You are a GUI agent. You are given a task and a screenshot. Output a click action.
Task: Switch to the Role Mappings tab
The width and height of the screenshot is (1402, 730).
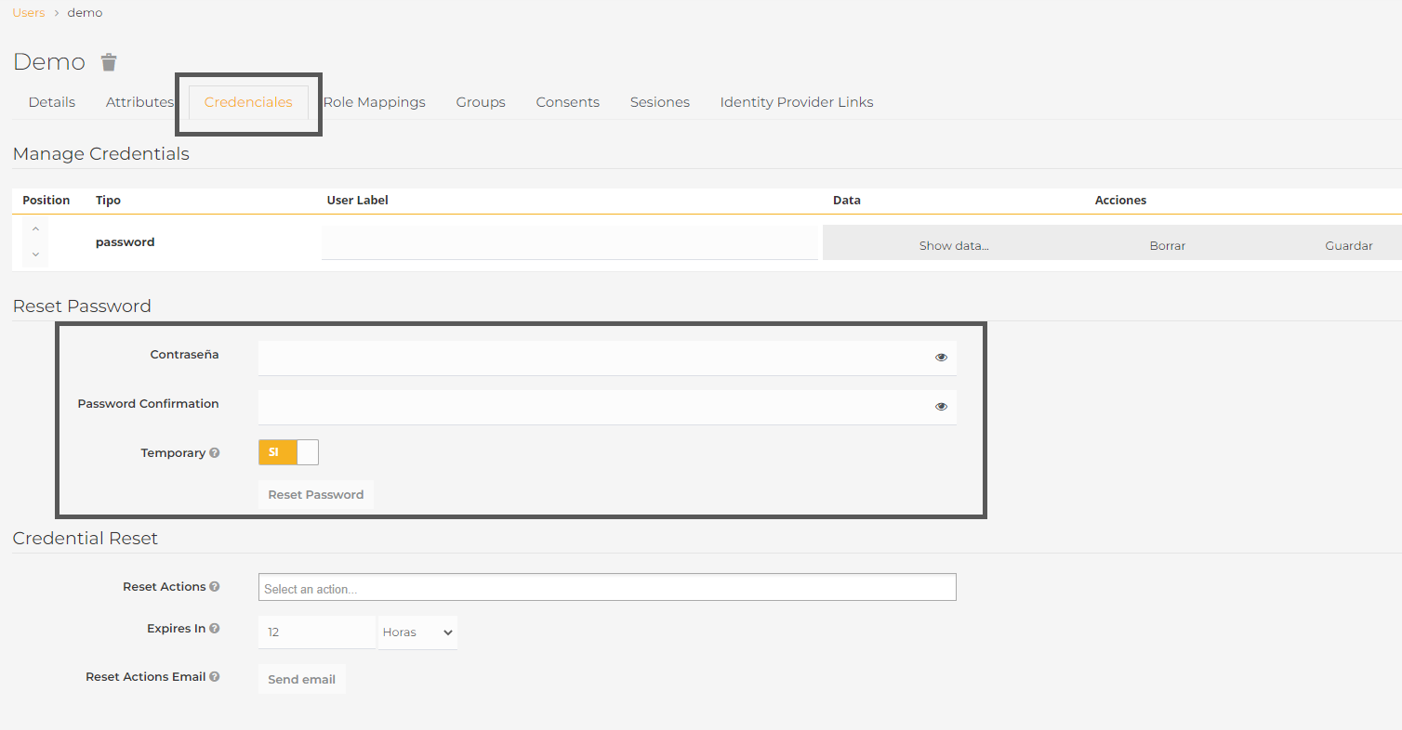[x=375, y=102]
